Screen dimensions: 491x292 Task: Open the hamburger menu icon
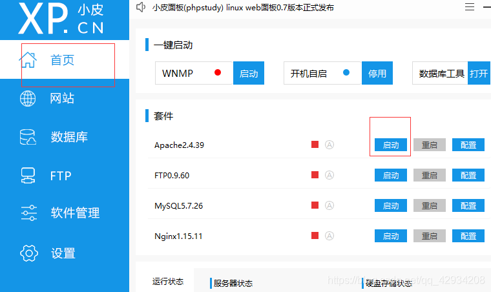(470, 7)
